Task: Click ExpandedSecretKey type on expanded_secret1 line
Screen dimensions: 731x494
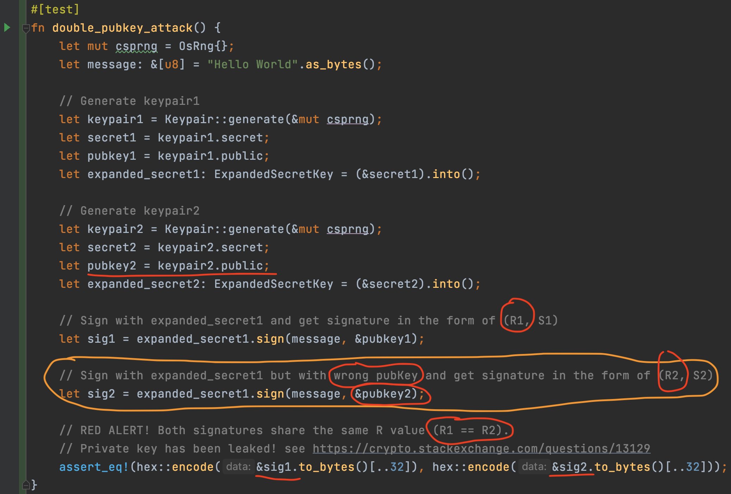Action: (273, 174)
